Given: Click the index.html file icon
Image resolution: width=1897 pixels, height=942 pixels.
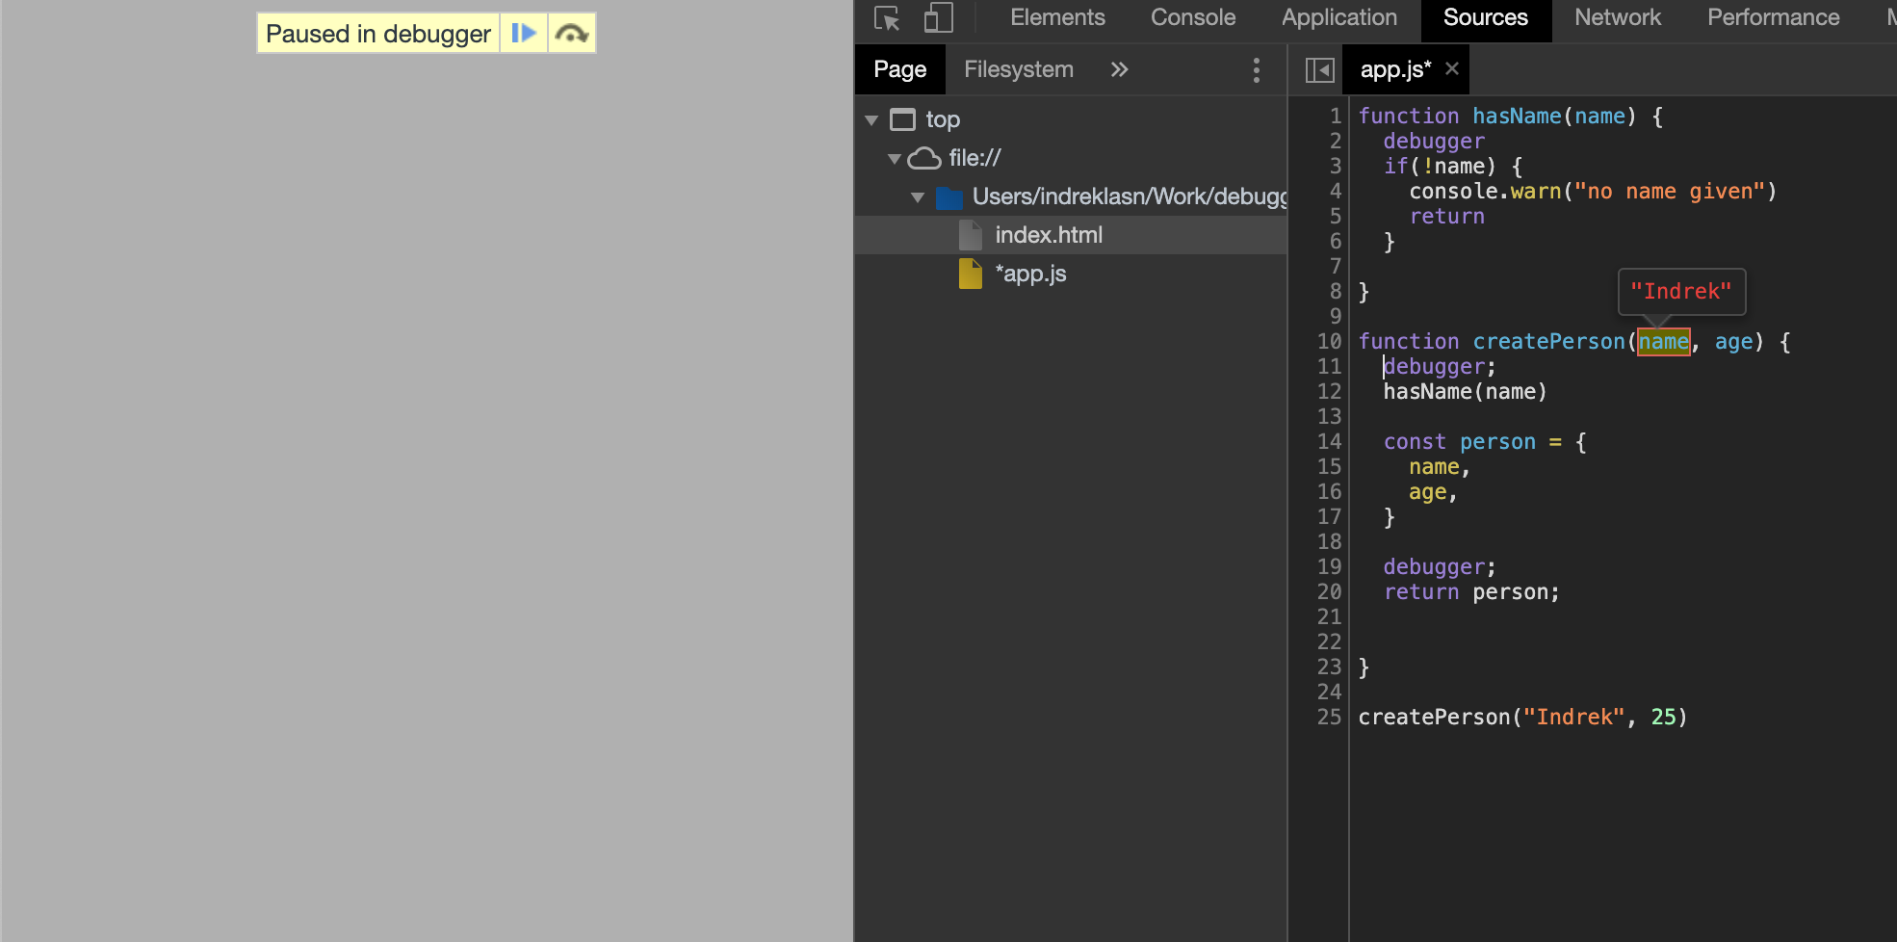Looking at the screenshot, I should tap(969, 234).
